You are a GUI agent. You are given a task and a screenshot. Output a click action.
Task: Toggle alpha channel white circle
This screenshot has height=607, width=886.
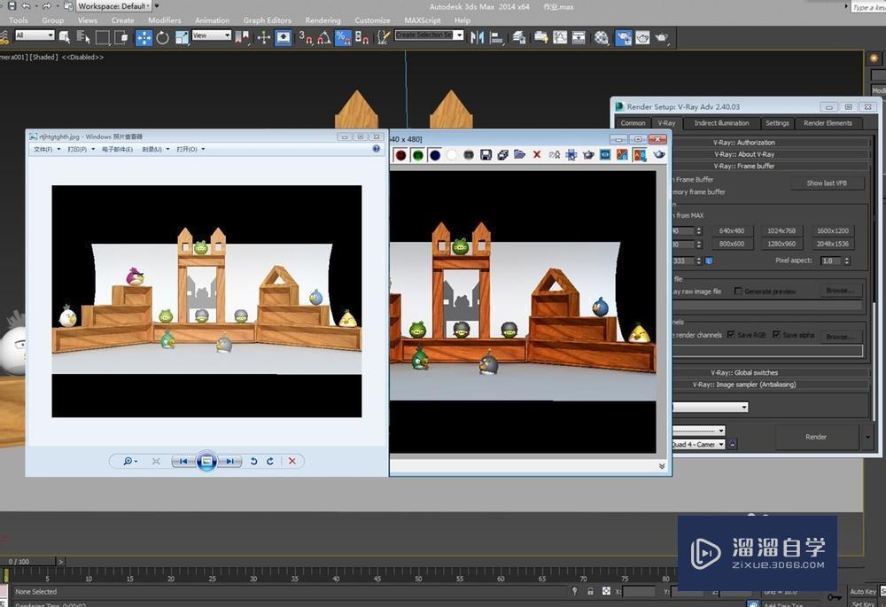coord(452,155)
